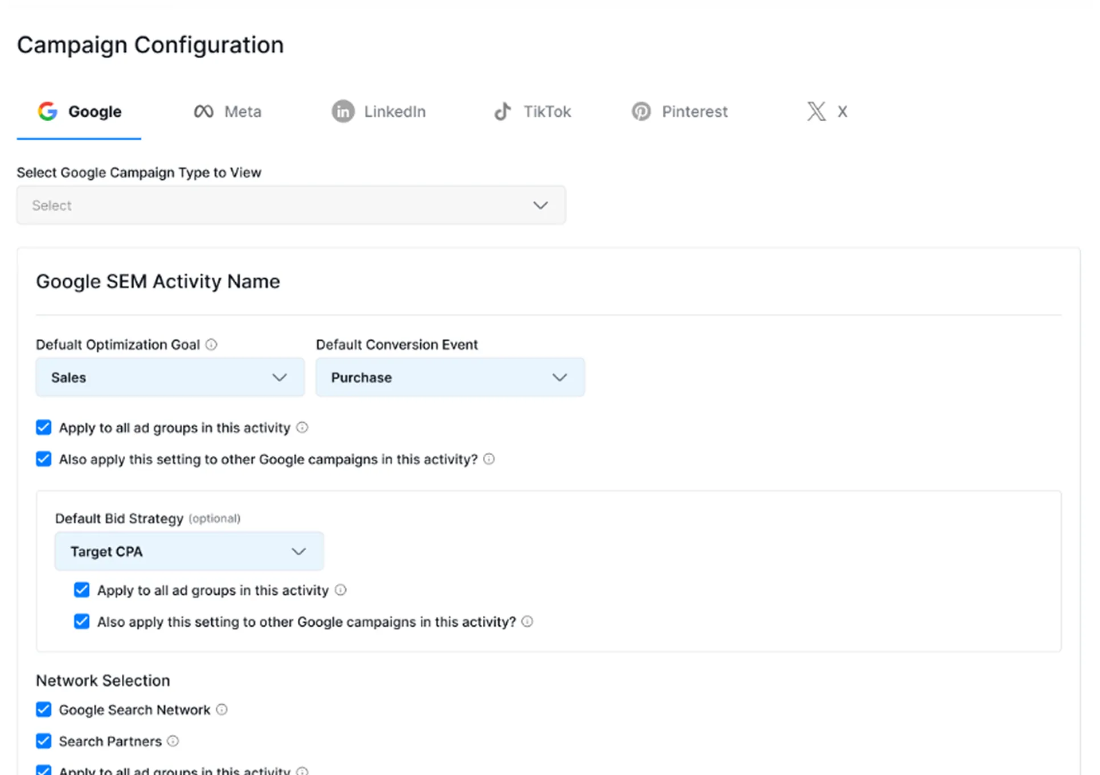Click the Meta infinity logo icon
The width and height of the screenshot is (1100, 775).
click(x=203, y=112)
